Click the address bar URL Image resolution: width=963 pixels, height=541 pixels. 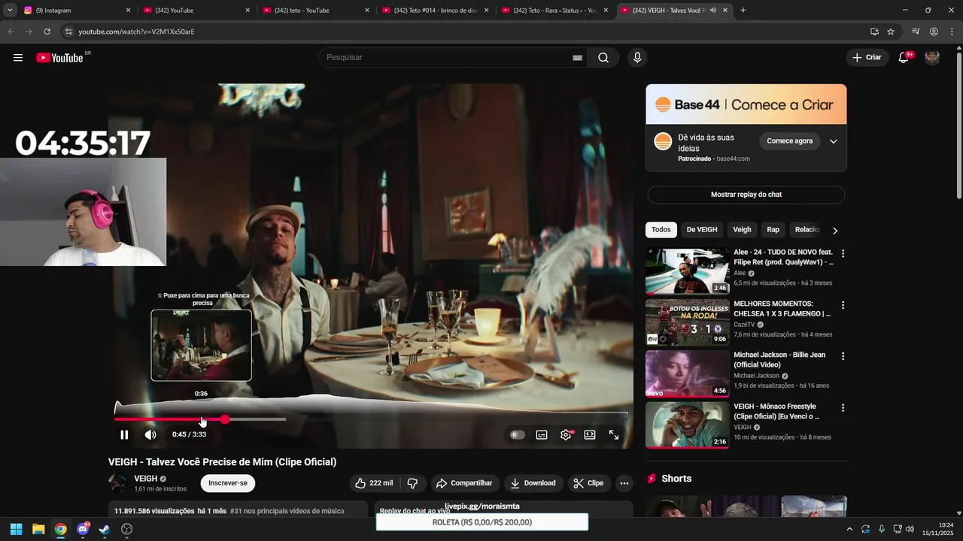[x=136, y=32]
